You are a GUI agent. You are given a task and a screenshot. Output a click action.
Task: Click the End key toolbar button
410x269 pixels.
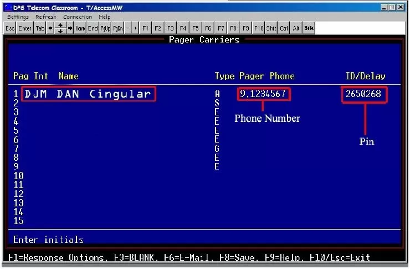93,28
